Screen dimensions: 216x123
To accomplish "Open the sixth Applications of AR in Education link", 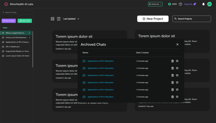I will [x=100, y=97].
